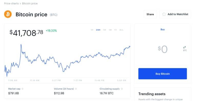Open the Market cap info icon
The height and width of the screenshot is (101, 197).
(23, 89)
